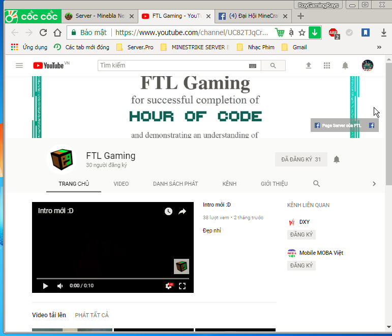Viewport: 392px width, 336px height.
Task: Click the blue bookmark extension icon
Action: (x=365, y=32)
